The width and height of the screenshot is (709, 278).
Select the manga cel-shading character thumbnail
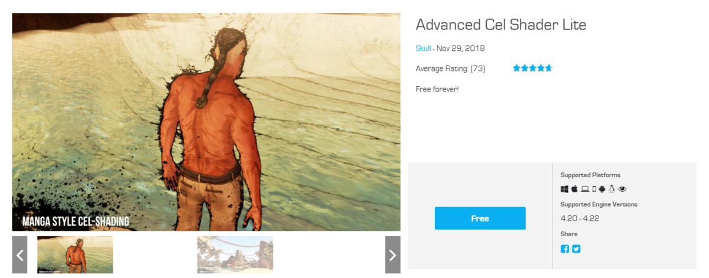coord(75,255)
